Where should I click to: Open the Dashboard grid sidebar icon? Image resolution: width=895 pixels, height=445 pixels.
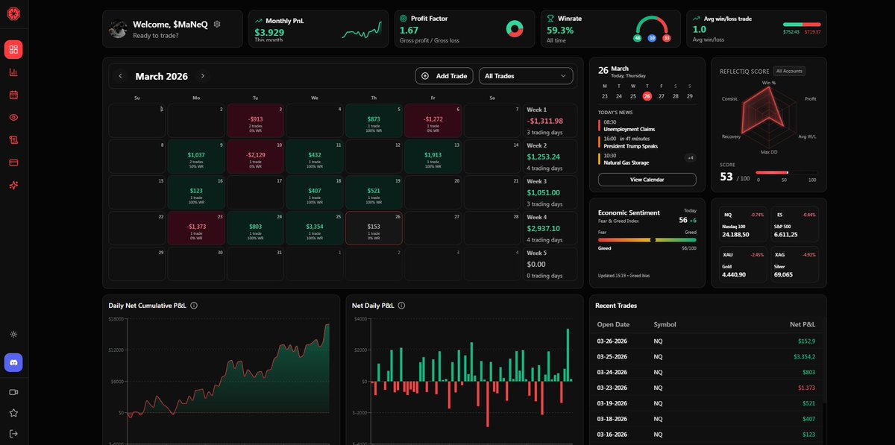coord(13,49)
